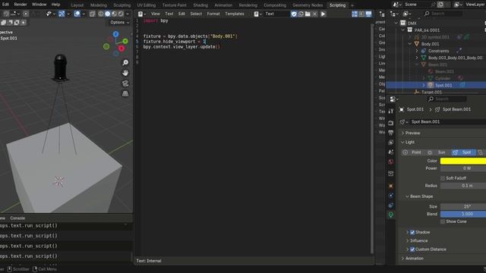The image size is (486, 273).
Task: Toggle syntax highlighting in text editor
Action: [x=368, y=14]
